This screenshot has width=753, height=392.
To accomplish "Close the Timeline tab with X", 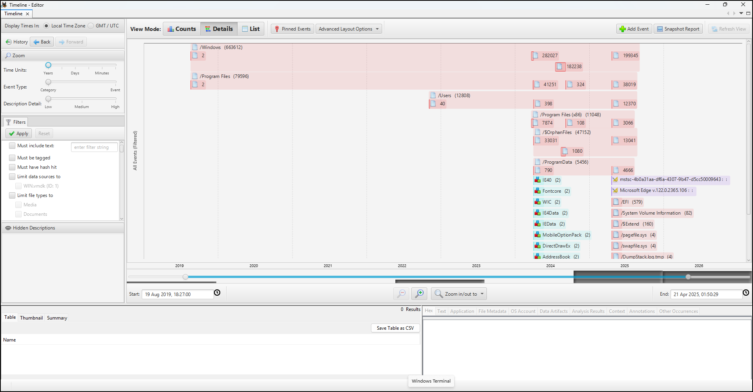I will coord(27,14).
